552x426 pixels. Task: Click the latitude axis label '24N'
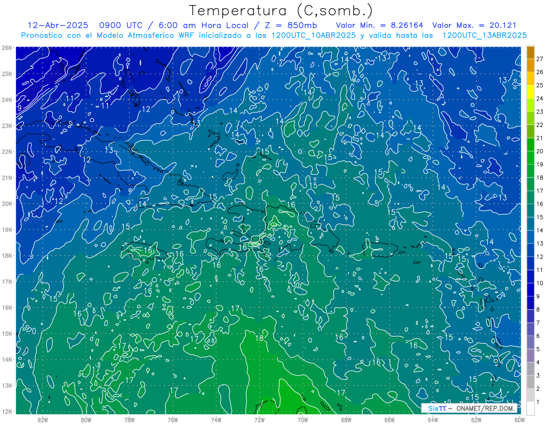point(7,100)
